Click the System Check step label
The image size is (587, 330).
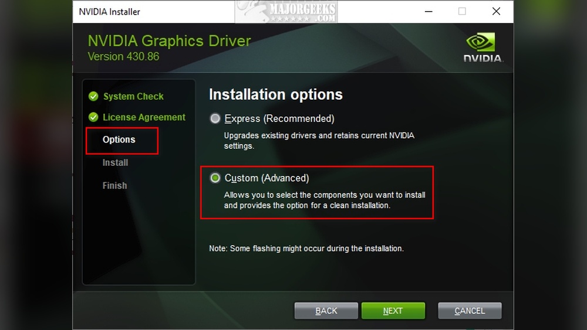pyautogui.click(x=133, y=97)
